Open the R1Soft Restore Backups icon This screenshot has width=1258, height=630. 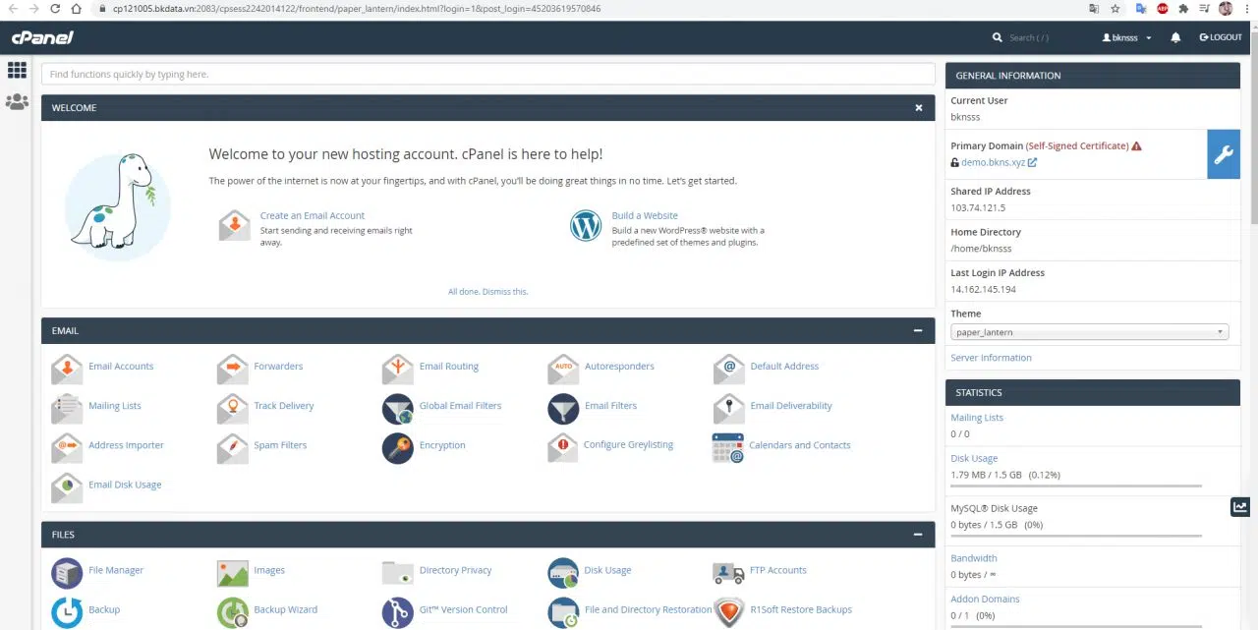click(729, 611)
